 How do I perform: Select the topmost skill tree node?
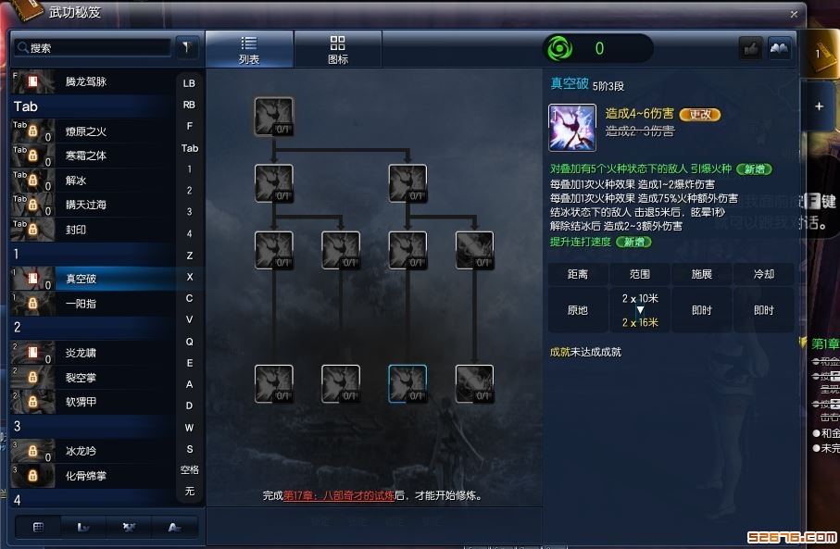(274, 117)
